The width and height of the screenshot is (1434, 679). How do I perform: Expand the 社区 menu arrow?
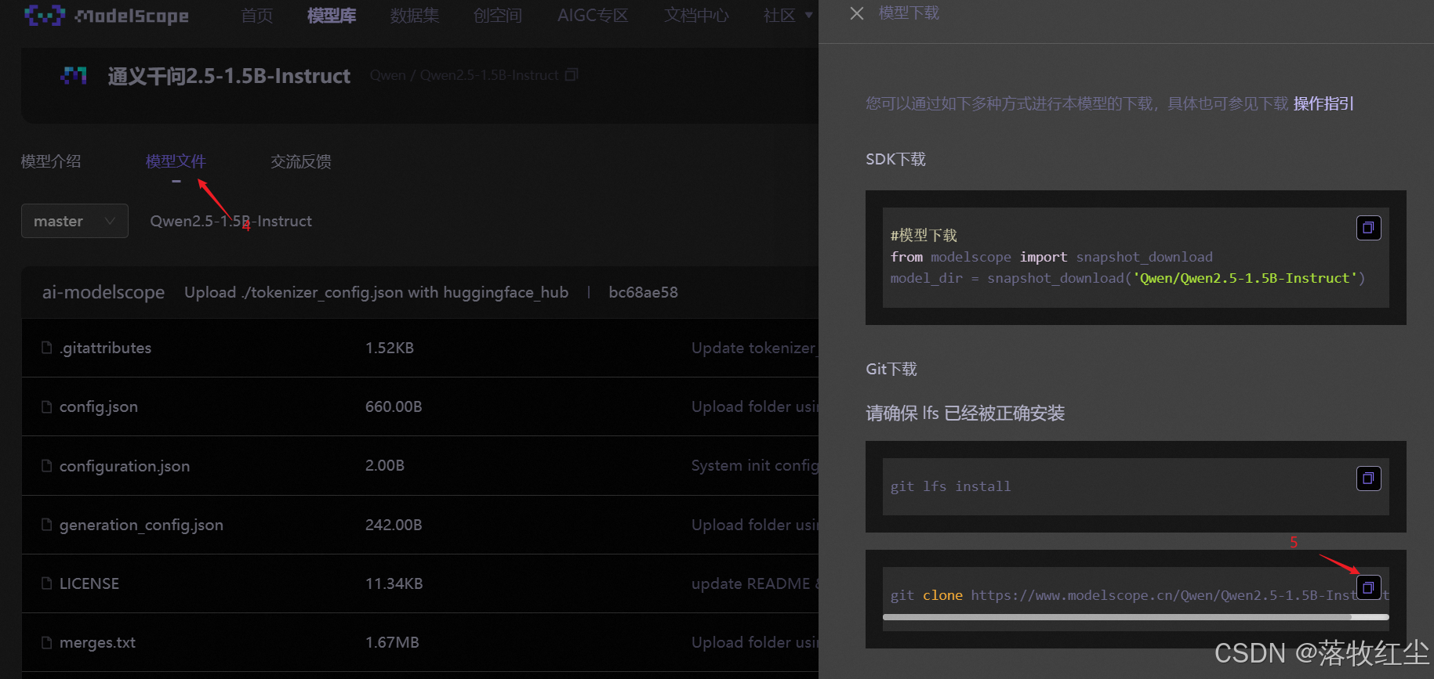[808, 15]
